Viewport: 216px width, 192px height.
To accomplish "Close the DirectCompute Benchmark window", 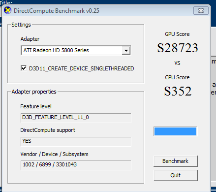I will coord(201,11).
